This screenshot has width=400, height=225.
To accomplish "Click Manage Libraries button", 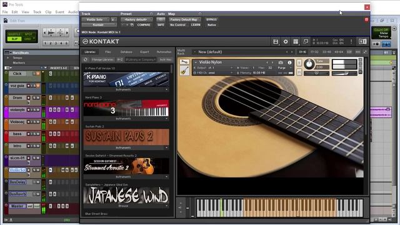I will [102, 59].
